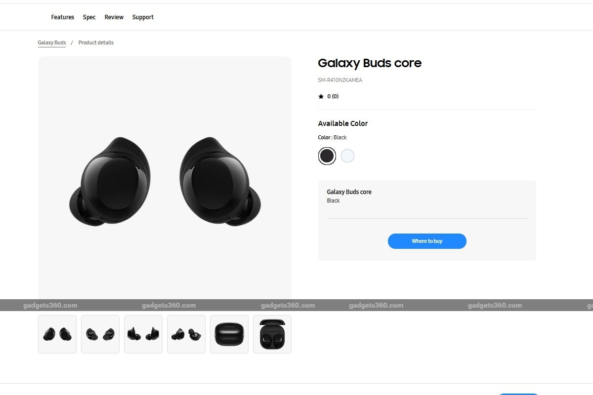The width and height of the screenshot is (593, 395).
Task: Click the main earbuds product image
Action: click(x=165, y=180)
